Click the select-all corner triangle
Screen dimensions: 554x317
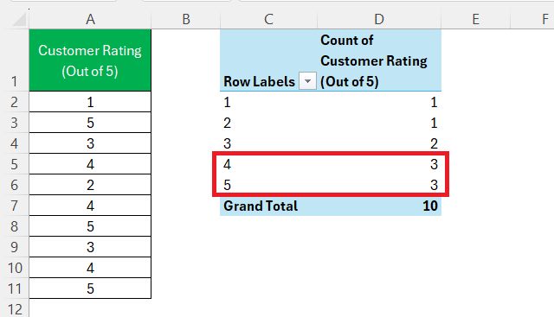20,20
